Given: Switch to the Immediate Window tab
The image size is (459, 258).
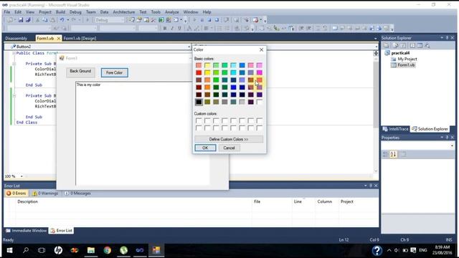Looking at the screenshot, I should pos(26,231).
